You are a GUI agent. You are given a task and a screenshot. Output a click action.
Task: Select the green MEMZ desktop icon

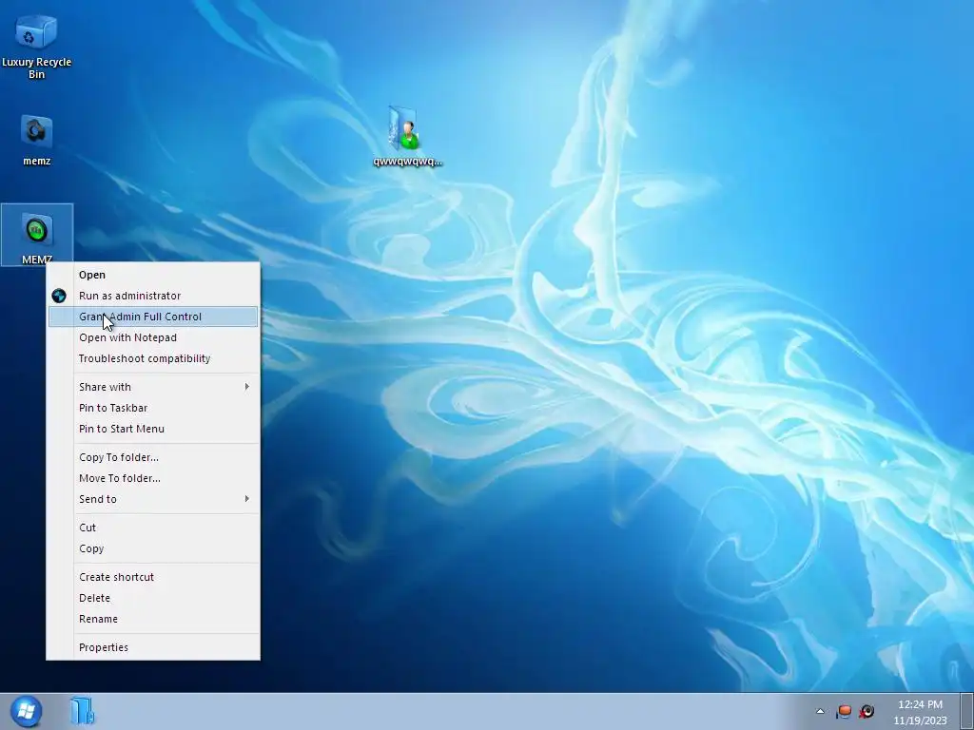point(37,236)
